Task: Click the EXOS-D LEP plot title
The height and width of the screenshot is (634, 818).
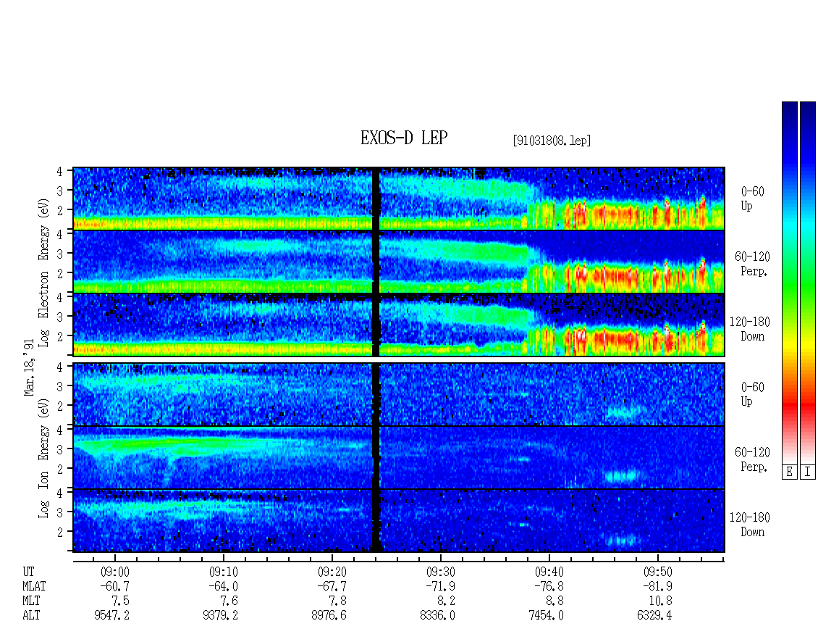Action: click(404, 138)
